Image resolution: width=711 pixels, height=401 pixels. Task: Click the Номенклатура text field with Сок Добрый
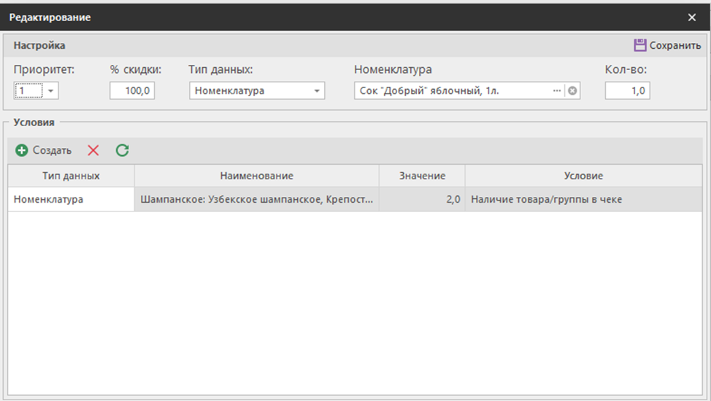point(453,91)
